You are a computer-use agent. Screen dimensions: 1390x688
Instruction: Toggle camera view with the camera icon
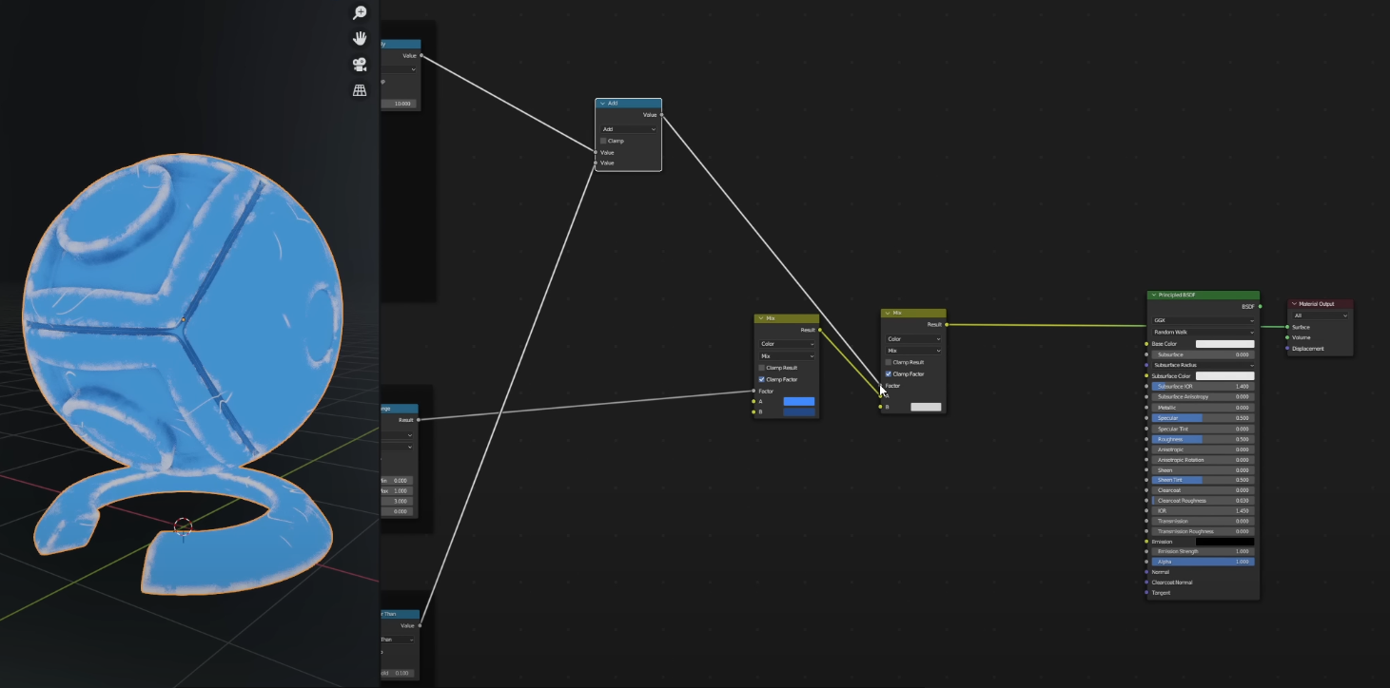[360, 65]
